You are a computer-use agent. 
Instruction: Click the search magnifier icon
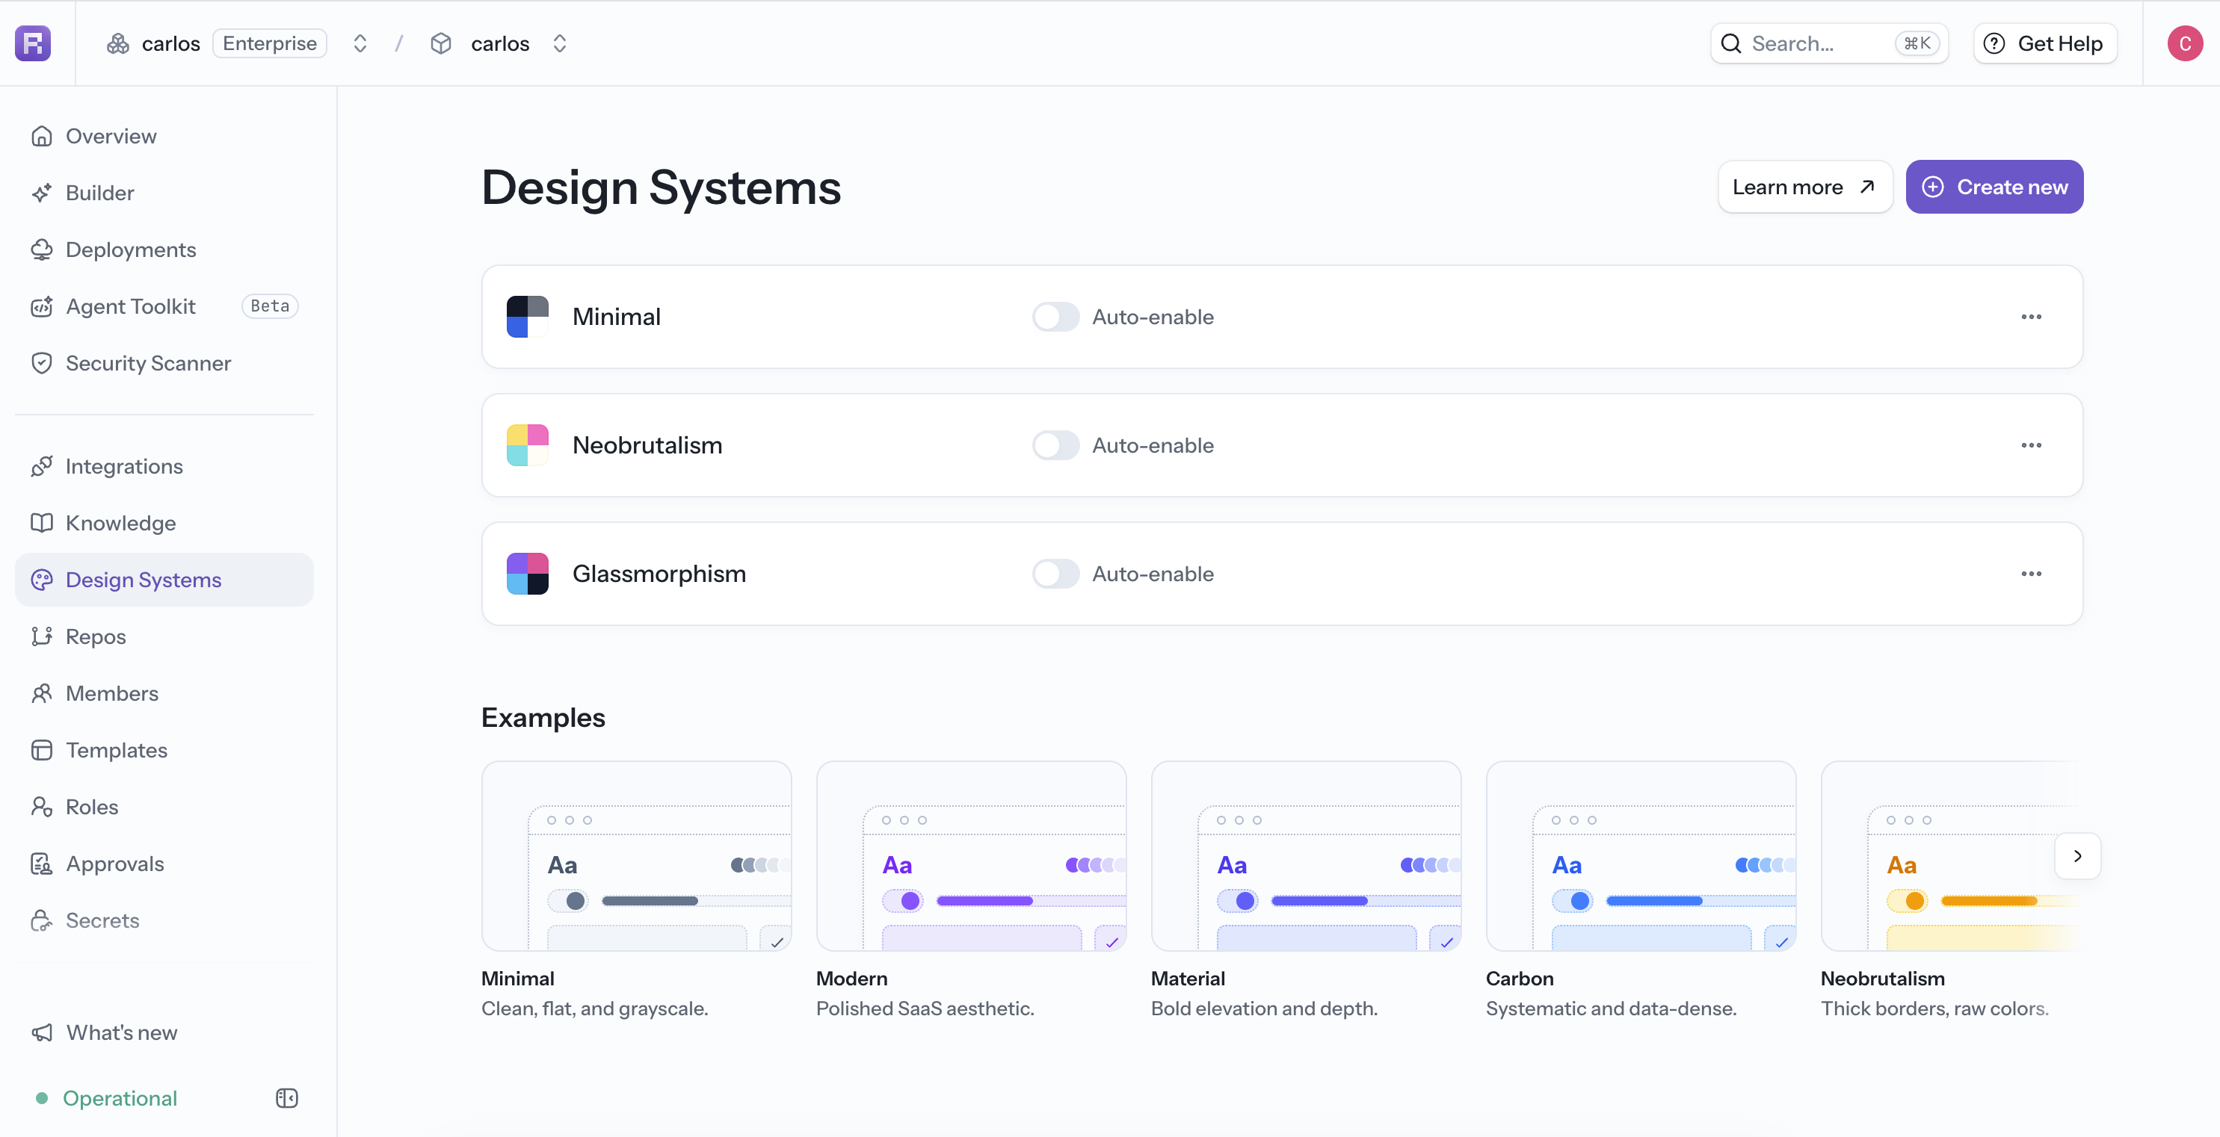(1731, 43)
